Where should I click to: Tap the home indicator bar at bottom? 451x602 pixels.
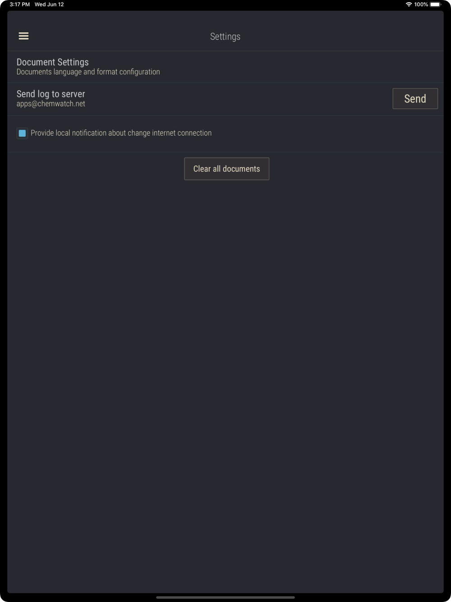pos(225,597)
